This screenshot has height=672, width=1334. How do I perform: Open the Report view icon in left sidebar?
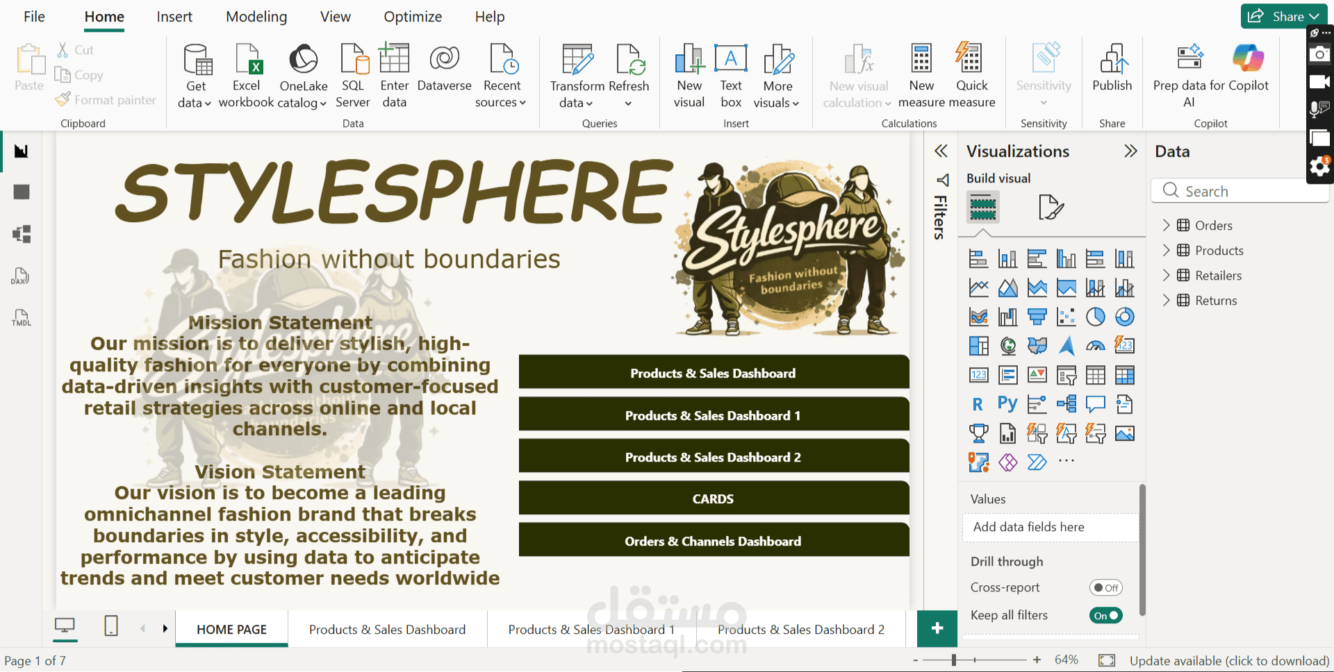pyautogui.click(x=22, y=151)
